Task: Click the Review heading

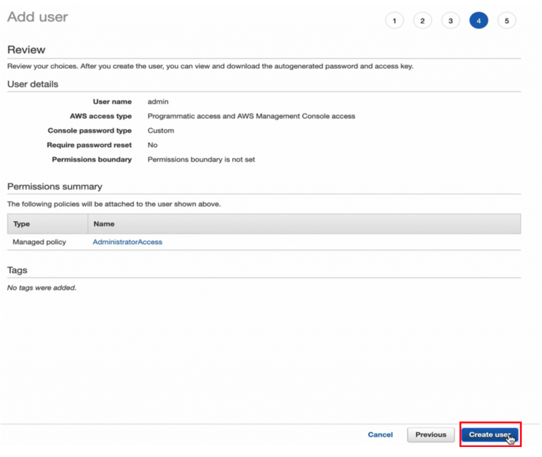Action: 26,50
